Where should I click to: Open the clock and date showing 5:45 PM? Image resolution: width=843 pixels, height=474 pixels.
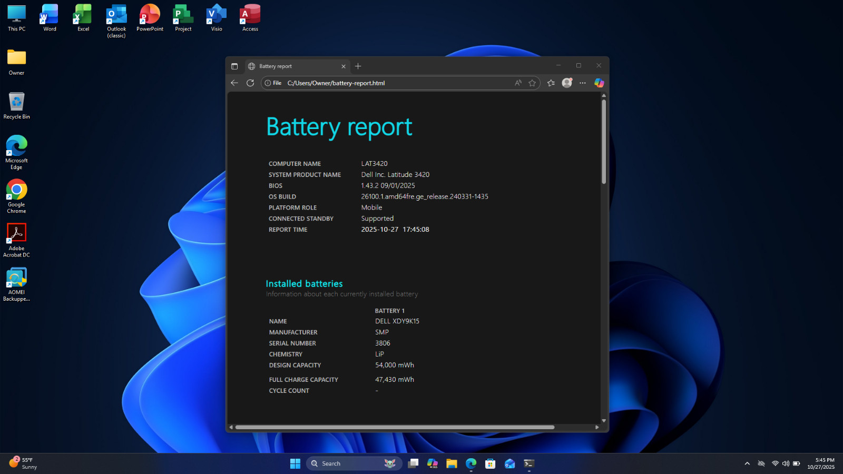(x=821, y=463)
